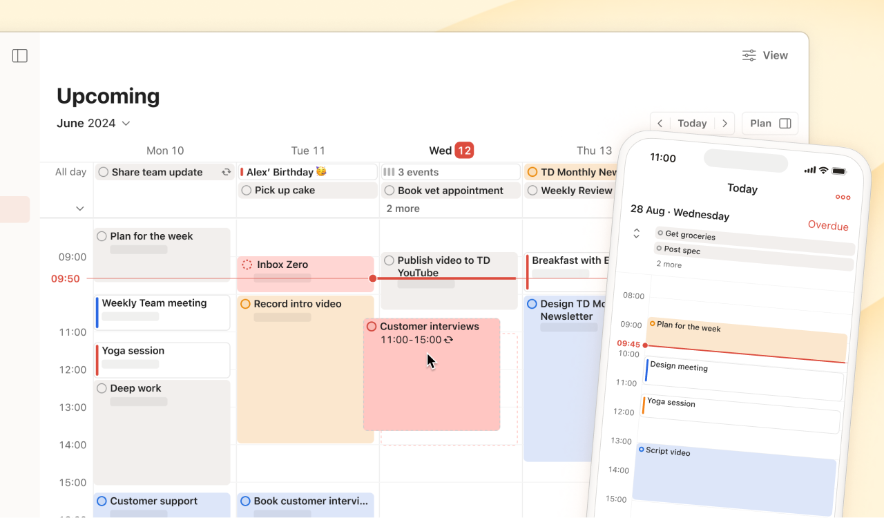Image resolution: width=884 pixels, height=518 pixels.
Task: Go to next week with the right arrow
Action: pyautogui.click(x=724, y=123)
